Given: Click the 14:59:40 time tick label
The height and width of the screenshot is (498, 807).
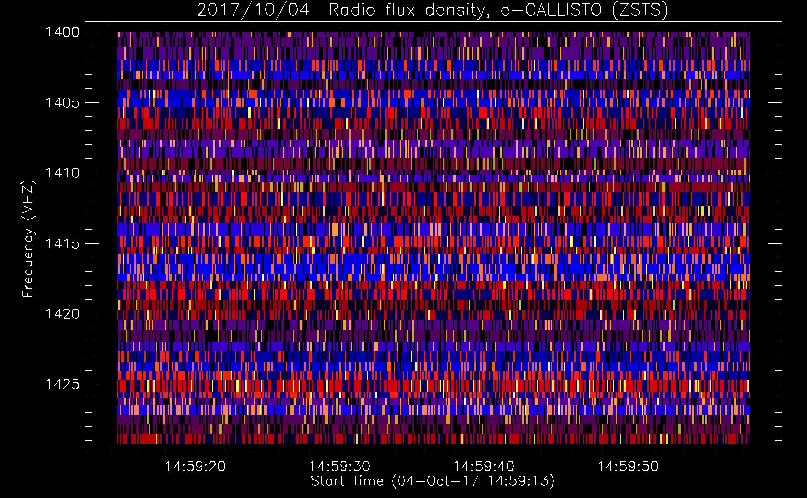Looking at the screenshot, I should (x=484, y=467).
